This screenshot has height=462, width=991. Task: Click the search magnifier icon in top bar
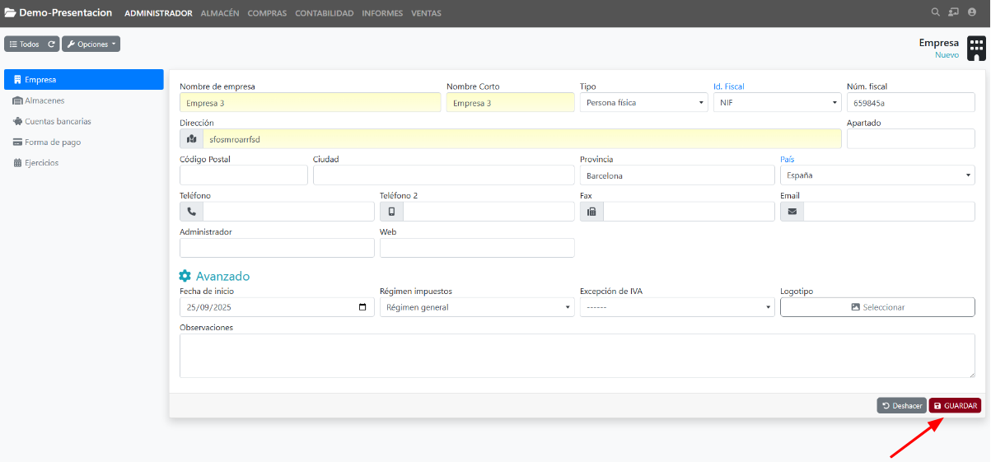tap(934, 12)
